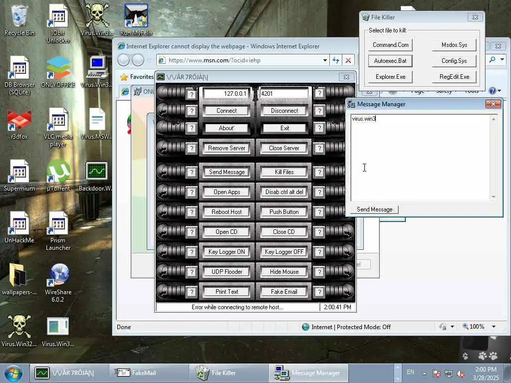Click the Action Center flag tray icon

click(x=437, y=374)
